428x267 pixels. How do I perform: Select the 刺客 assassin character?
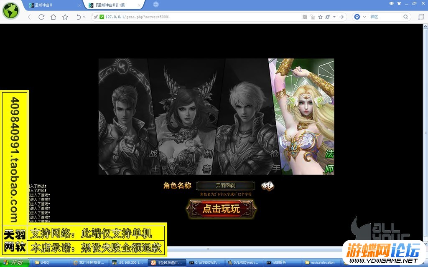(x=186, y=117)
